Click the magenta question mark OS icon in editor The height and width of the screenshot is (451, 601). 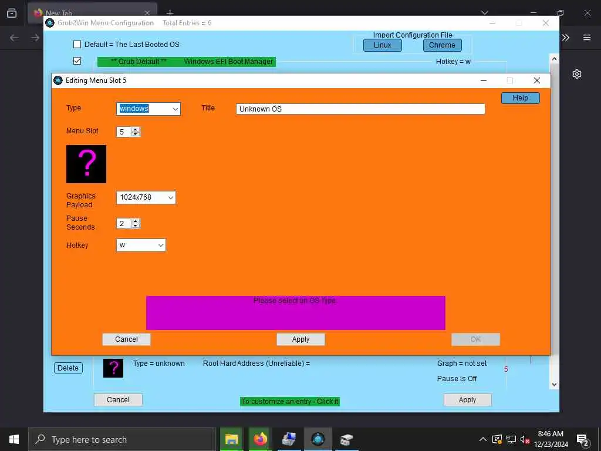point(86,164)
